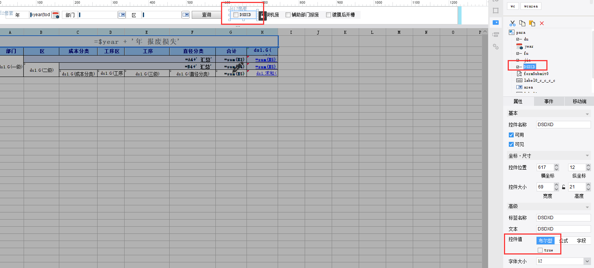
Task: Select the blue dropdown widget sidebar icon
Action: click(496, 23)
